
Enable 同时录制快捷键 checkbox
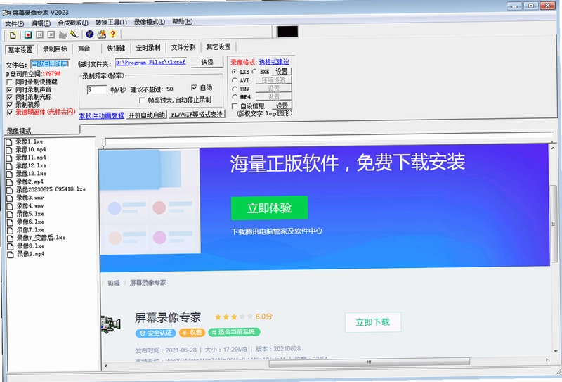tap(10, 82)
